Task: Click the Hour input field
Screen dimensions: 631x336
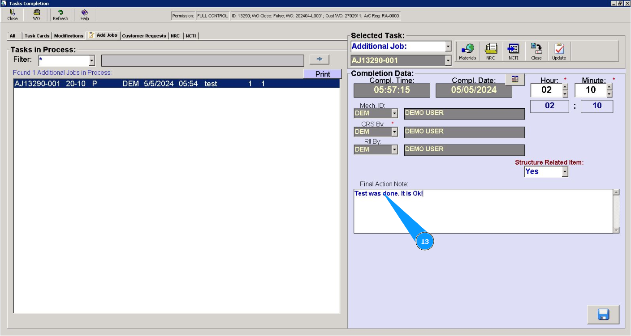Action: 546,90
